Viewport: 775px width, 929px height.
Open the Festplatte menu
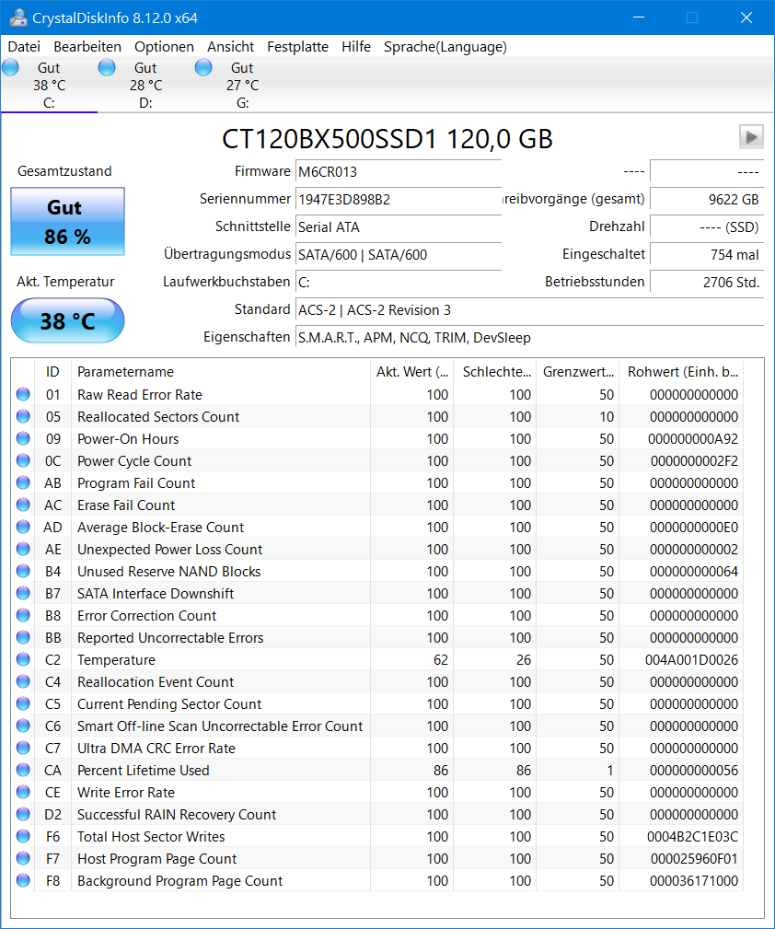pyautogui.click(x=297, y=46)
